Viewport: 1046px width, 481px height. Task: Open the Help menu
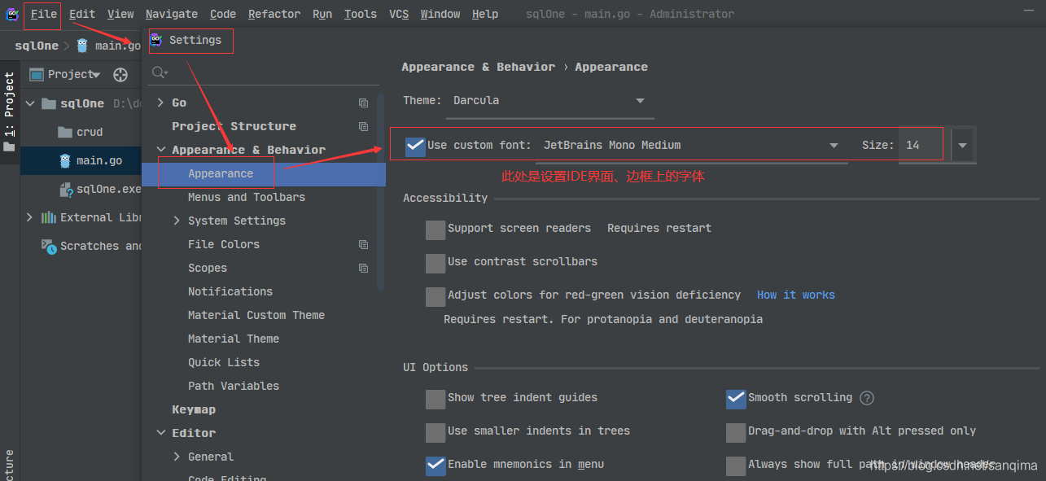tap(485, 14)
